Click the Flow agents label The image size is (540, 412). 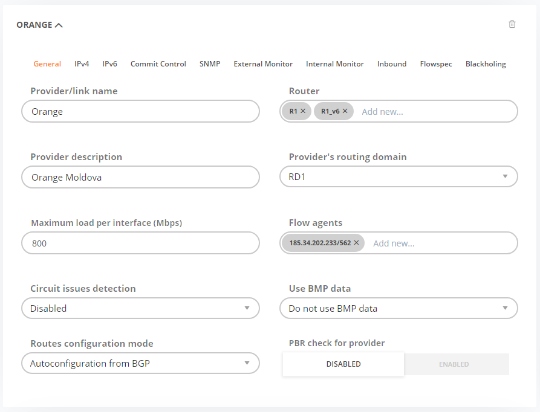[316, 223]
